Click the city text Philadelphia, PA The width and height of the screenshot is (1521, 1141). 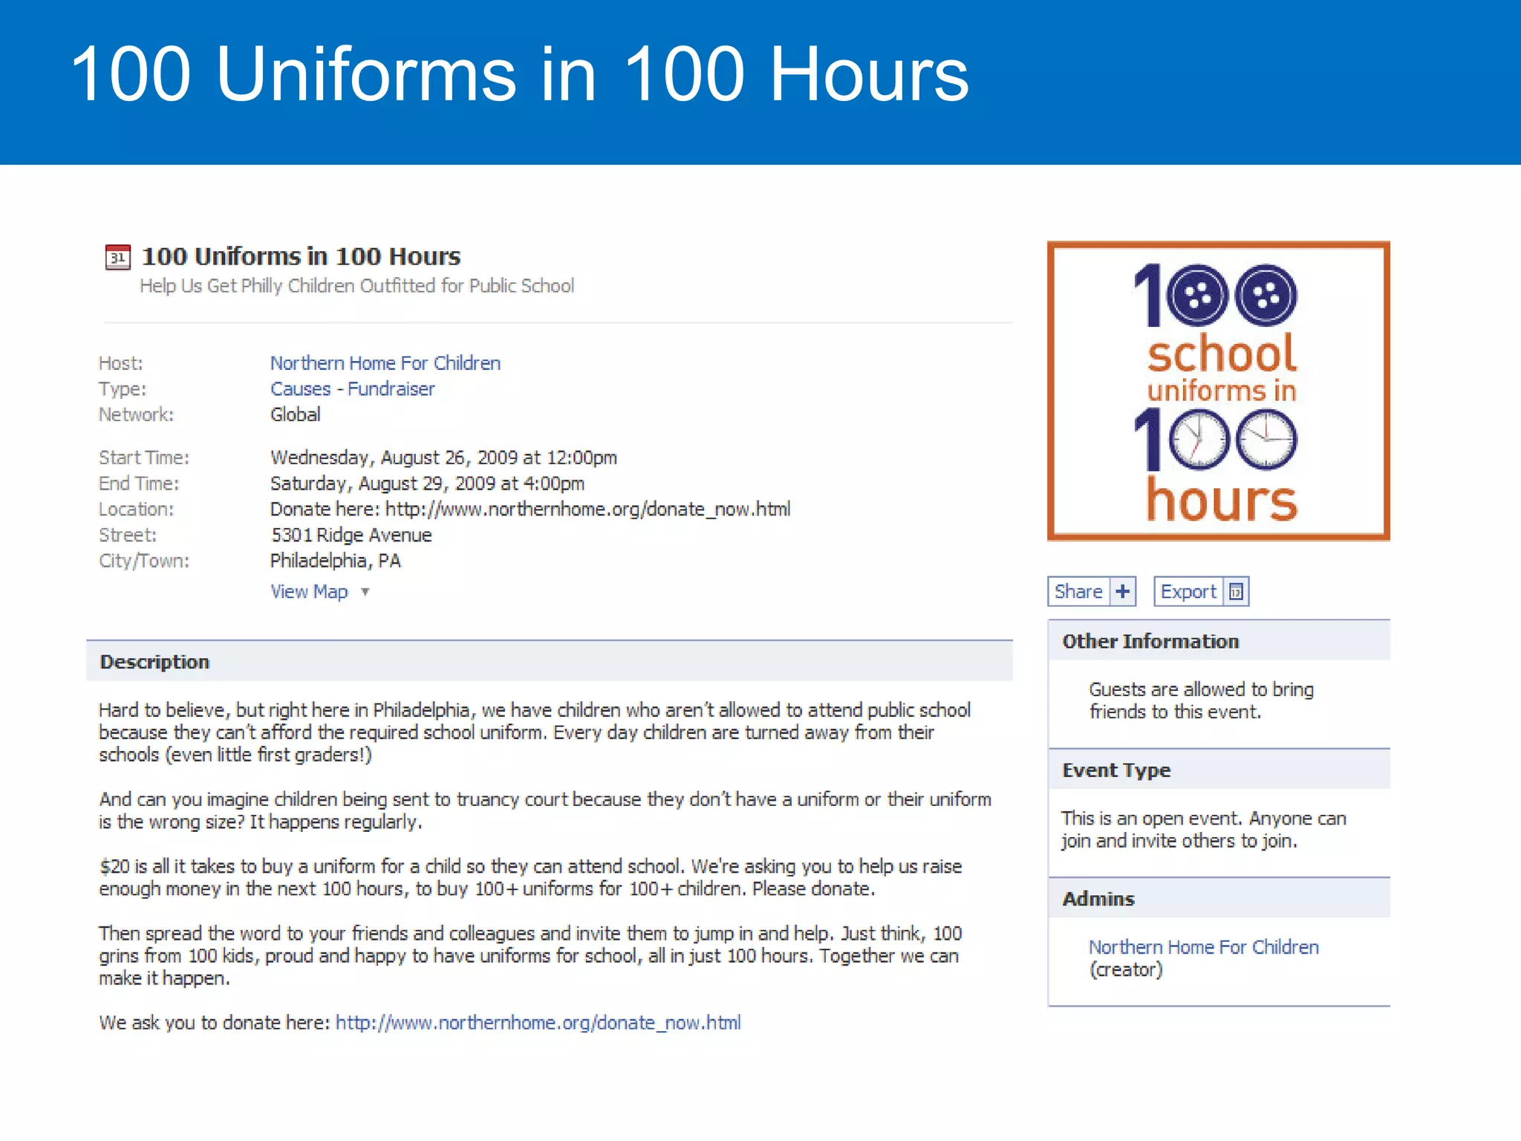tap(335, 561)
